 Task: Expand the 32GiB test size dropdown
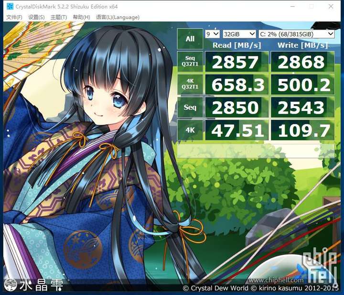239,34
